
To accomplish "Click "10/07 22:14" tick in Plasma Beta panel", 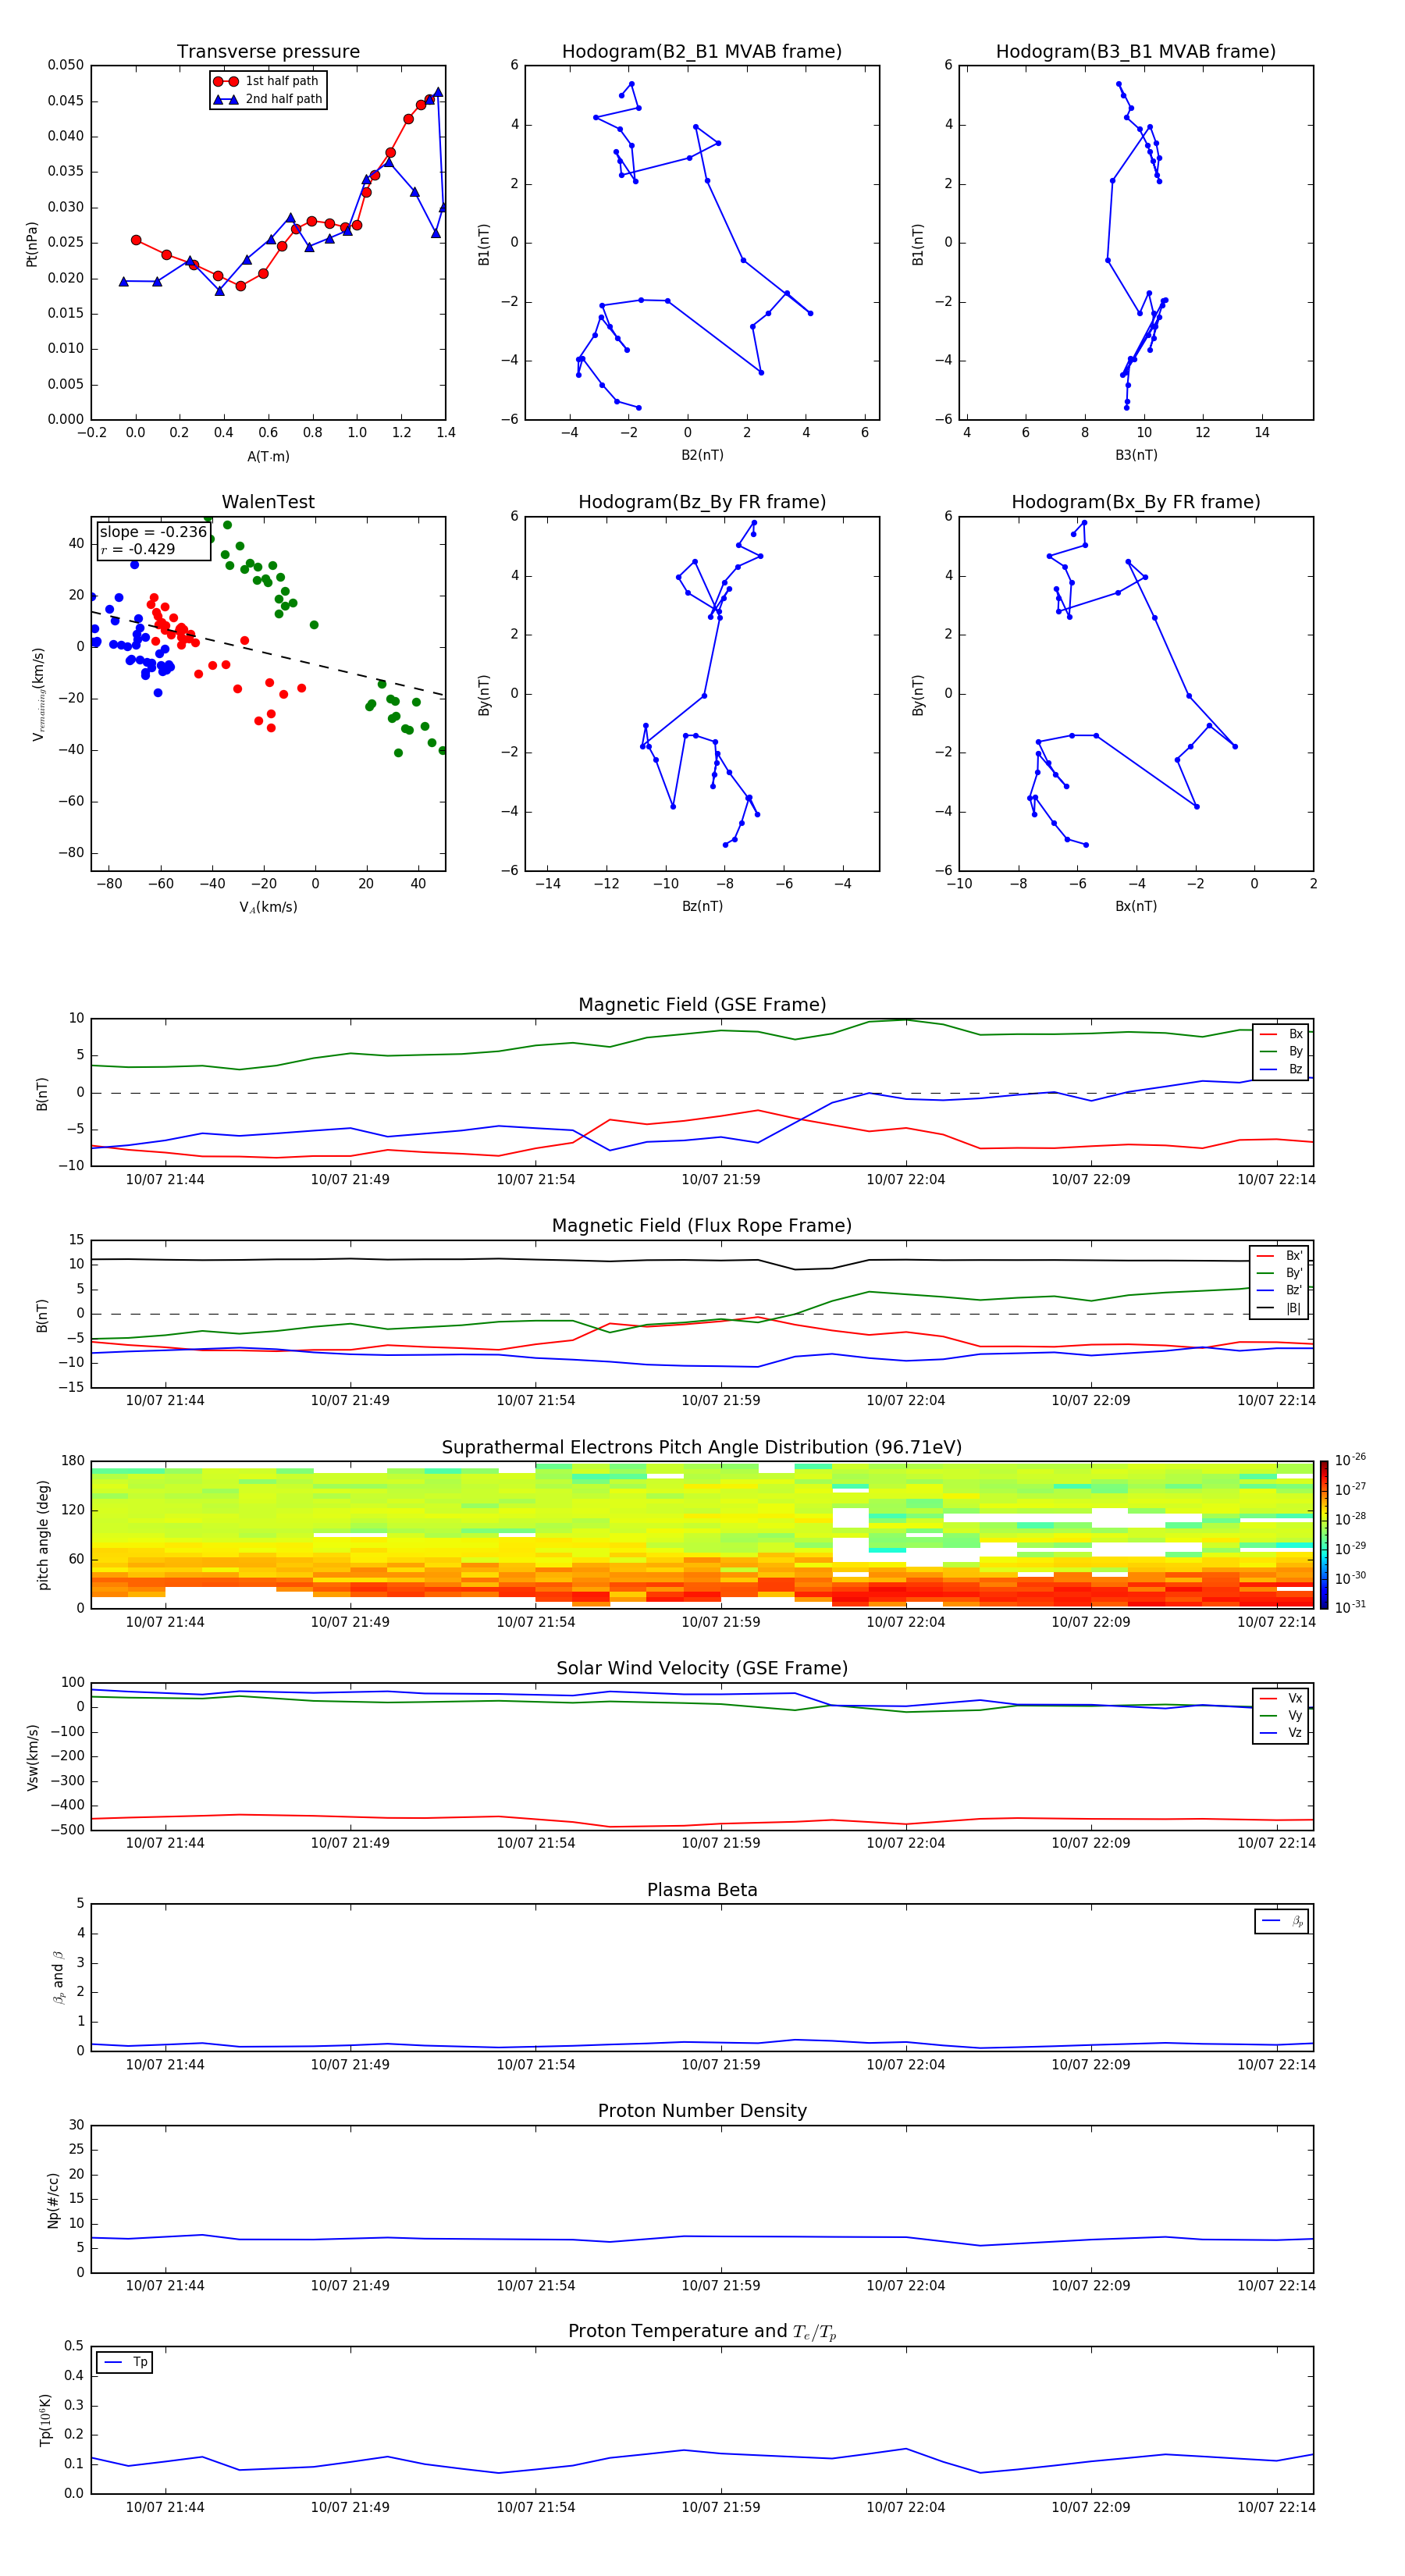I will pos(1276,2065).
